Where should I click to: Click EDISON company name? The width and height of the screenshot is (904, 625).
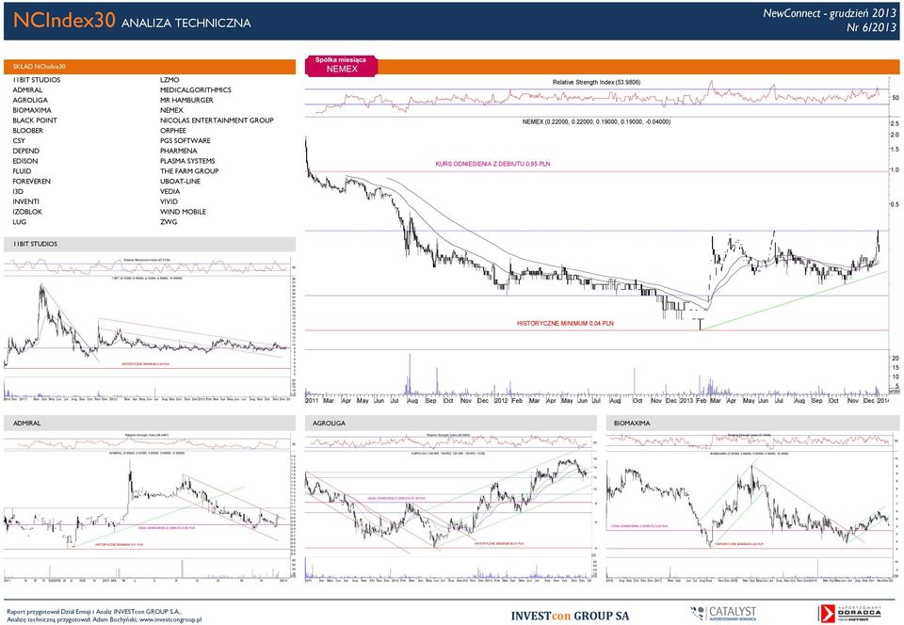click(x=25, y=161)
